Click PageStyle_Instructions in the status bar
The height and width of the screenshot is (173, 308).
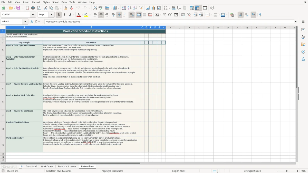(112, 171)
